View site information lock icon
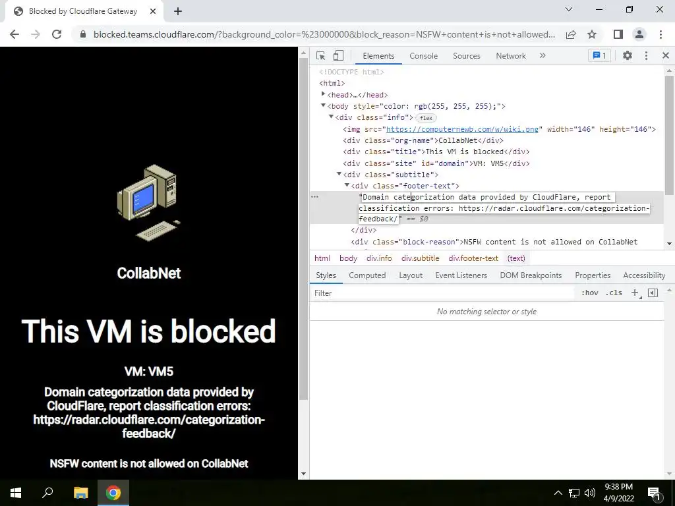 coord(84,34)
